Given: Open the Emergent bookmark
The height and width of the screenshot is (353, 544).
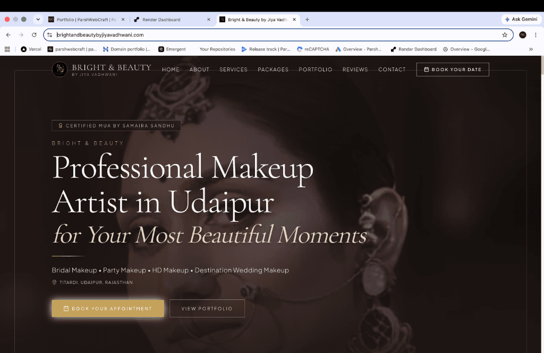Looking at the screenshot, I should tap(172, 49).
